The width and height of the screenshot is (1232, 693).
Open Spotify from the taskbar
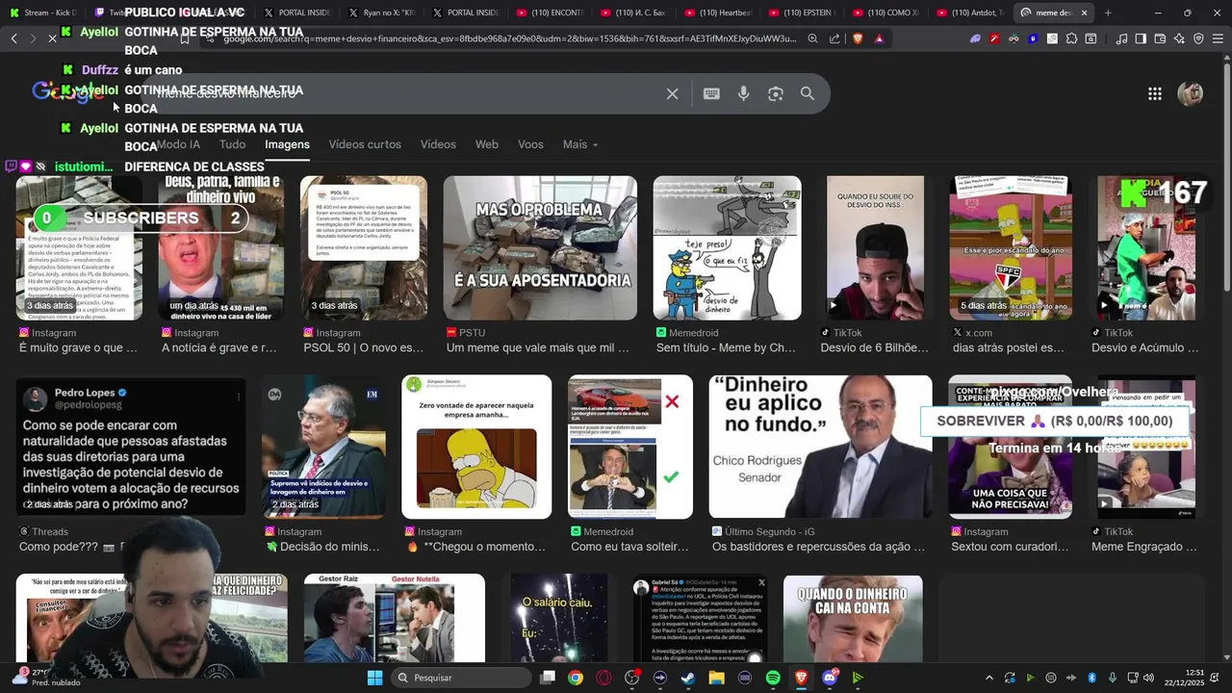point(773,678)
